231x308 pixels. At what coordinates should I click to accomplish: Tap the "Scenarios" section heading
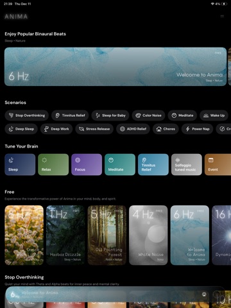coord(15,103)
